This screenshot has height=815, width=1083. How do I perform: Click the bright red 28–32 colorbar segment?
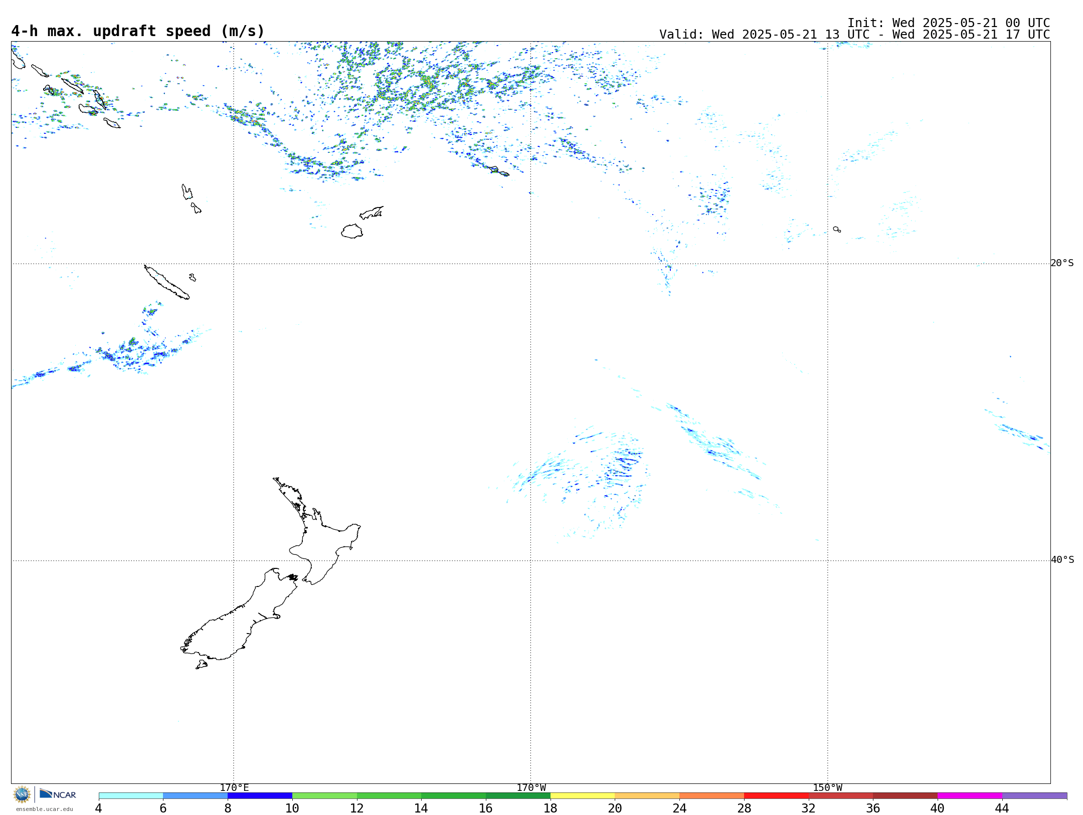point(776,796)
